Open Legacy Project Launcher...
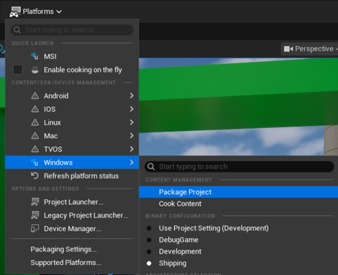This screenshot has height=275, width=338. (x=72, y=215)
